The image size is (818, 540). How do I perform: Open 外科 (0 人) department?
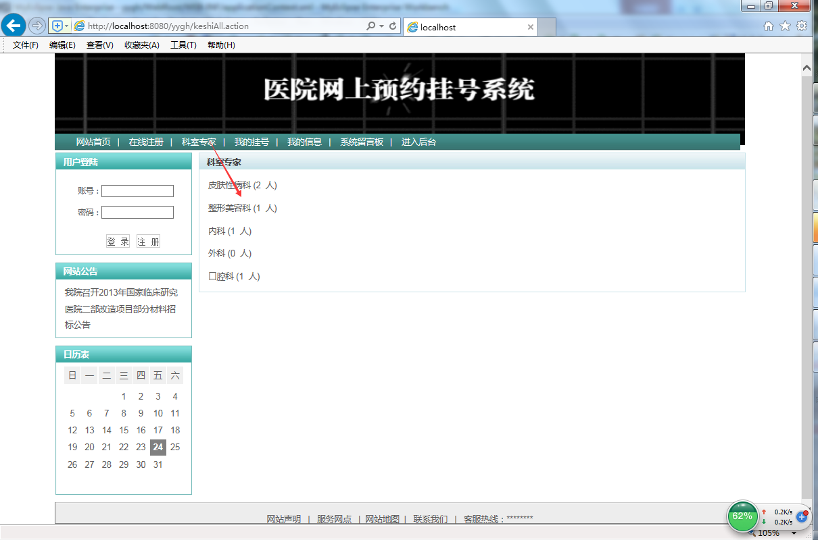[x=230, y=253]
